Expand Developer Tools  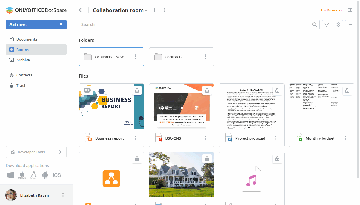pyautogui.click(x=36, y=152)
